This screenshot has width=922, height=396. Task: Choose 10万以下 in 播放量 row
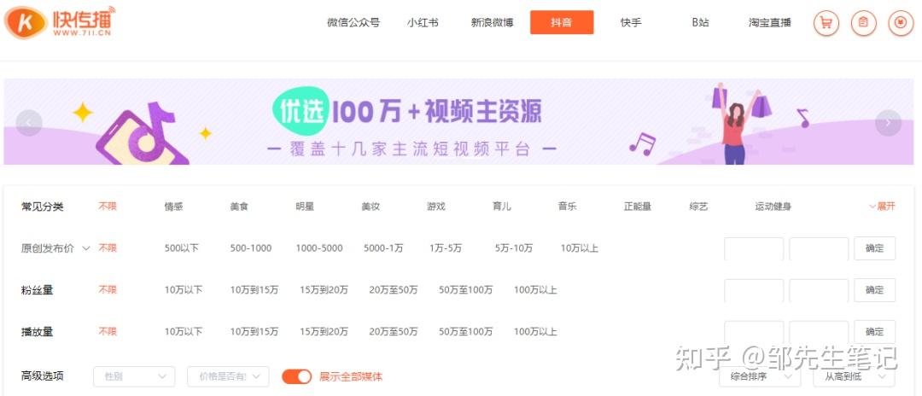(184, 331)
